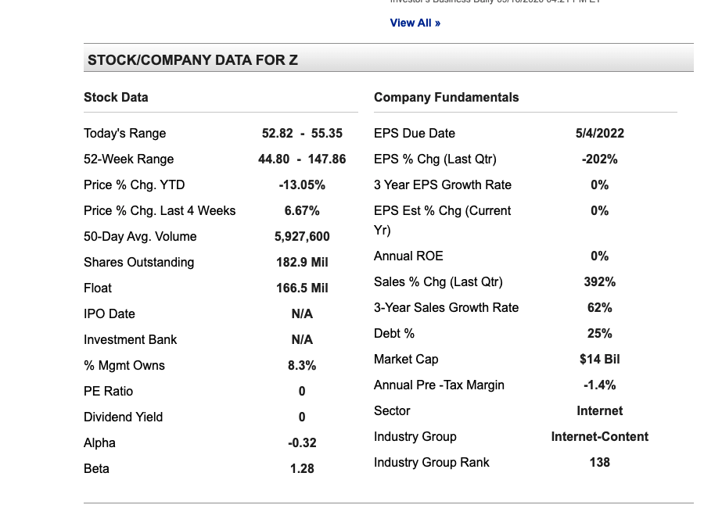Click the 'PE Ratio' label
This screenshot has height=505, width=704.
coord(109,392)
